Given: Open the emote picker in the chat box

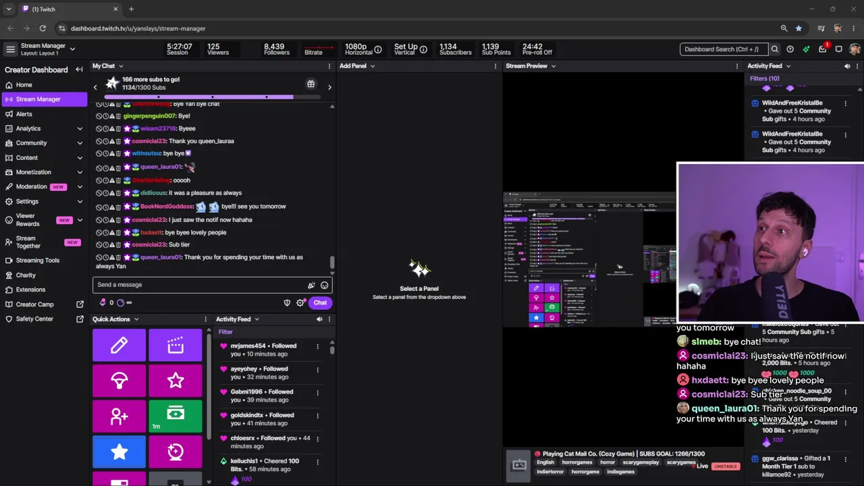Looking at the screenshot, I should click(324, 285).
